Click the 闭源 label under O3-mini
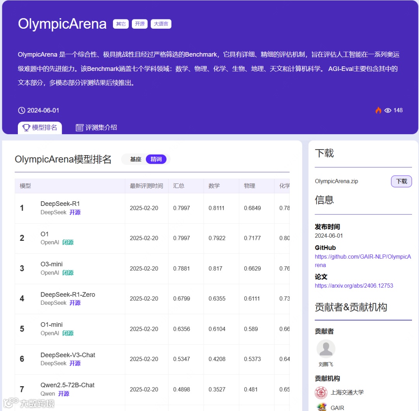The width and height of the screenshot is (419, 411). tap(68, 273)
